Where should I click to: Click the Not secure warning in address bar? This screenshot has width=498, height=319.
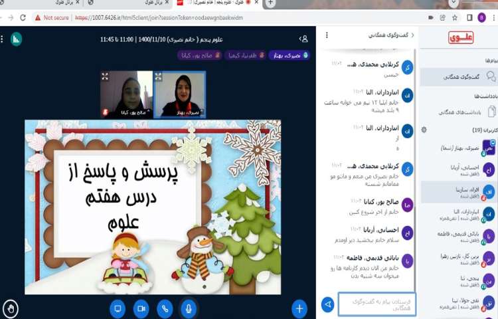coord(52,18)
